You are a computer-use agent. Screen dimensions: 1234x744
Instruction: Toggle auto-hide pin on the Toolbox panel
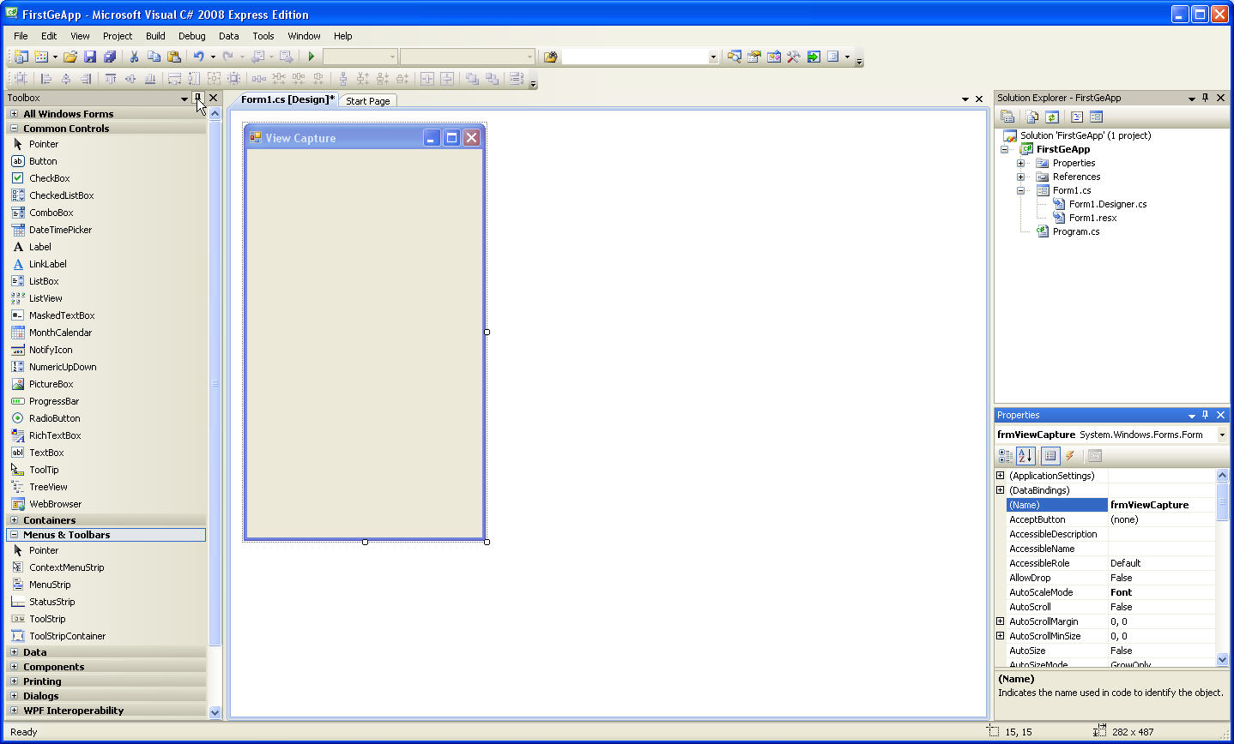(198, 98)
